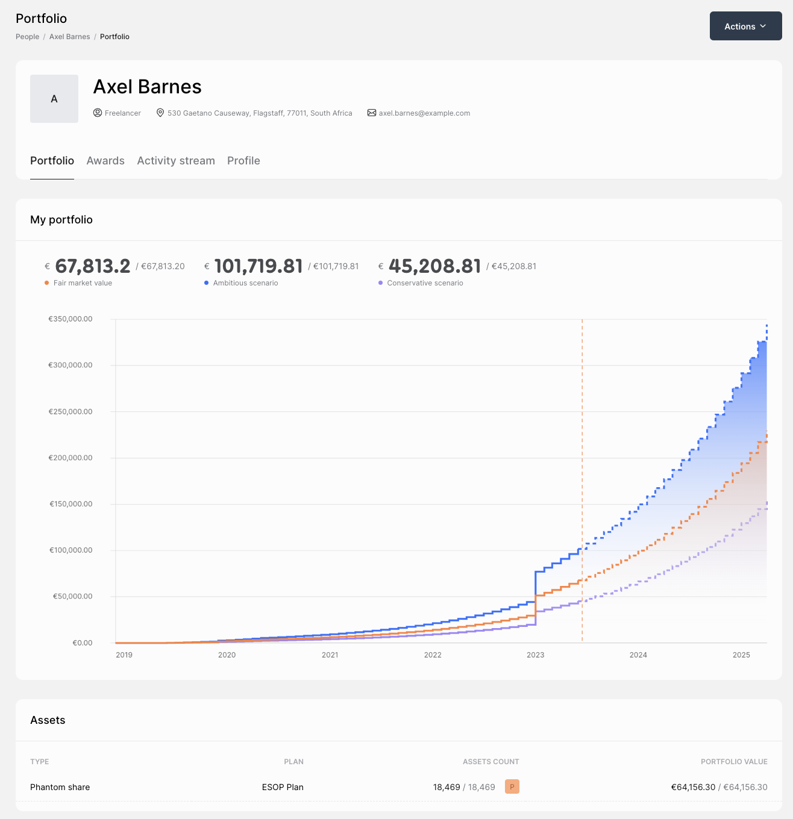
Task: Open the People breadcrumb link
Action: pyautogui.click(x=27, y=37)
